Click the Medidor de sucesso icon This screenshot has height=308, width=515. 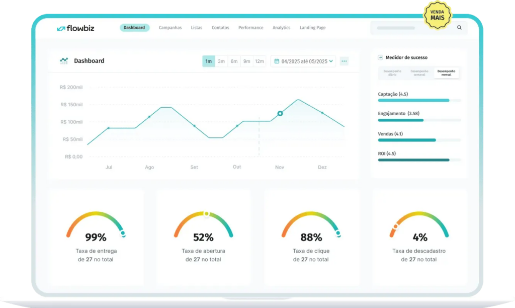pos(381,57)
